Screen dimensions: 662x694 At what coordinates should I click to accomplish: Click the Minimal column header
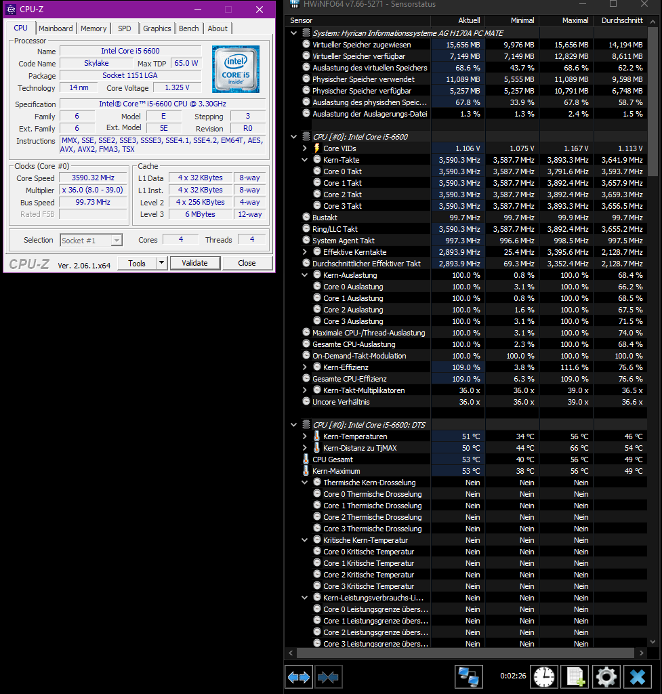[512, 20]
